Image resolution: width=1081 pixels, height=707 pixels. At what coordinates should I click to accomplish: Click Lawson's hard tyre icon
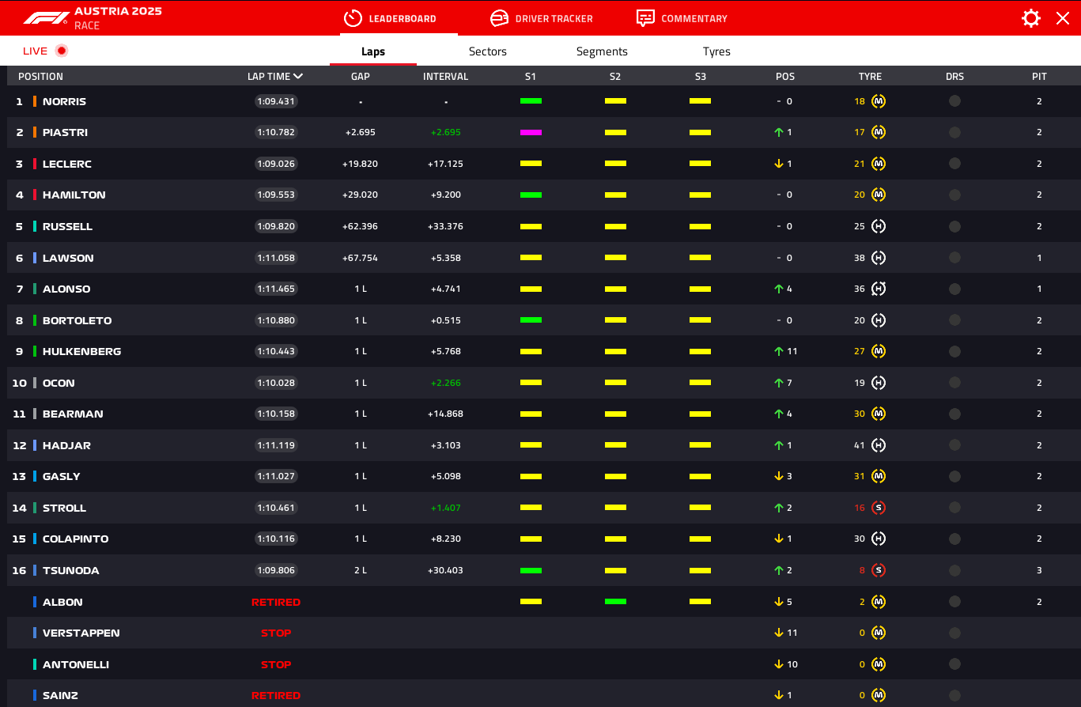coord(878,258)
